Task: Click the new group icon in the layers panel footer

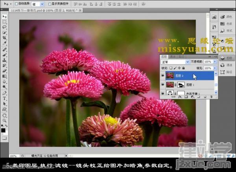Action: pos(199,97)
